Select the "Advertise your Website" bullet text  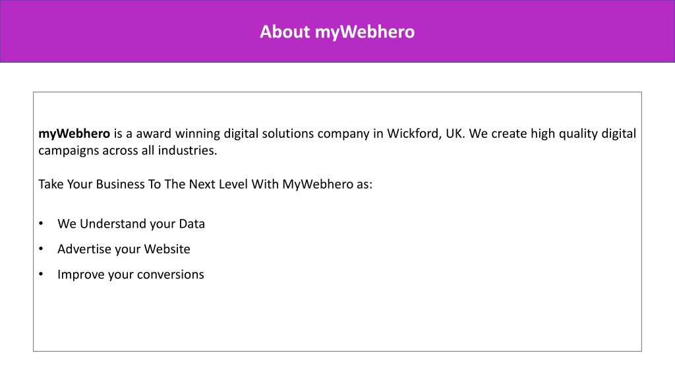click(x=123, y=249)
